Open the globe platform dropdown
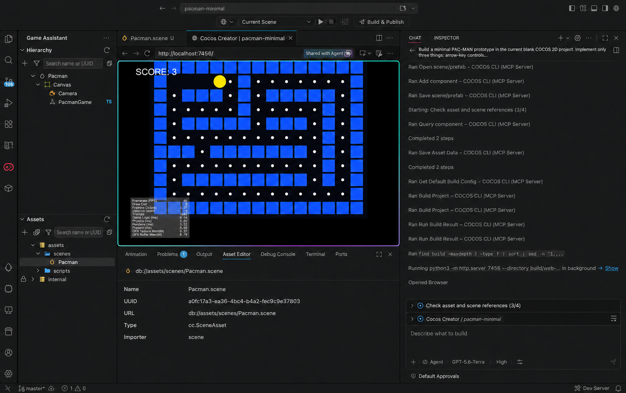Image resolution: width=626 pixels, height=393 pixels. (227, 22)
